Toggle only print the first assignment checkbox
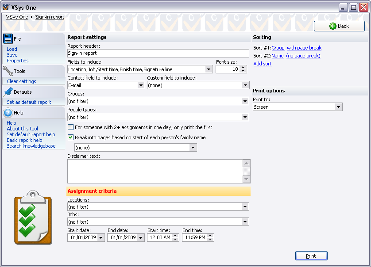This screenshot has width=371, height=267. pyautogui.click(x=70, y=127)
